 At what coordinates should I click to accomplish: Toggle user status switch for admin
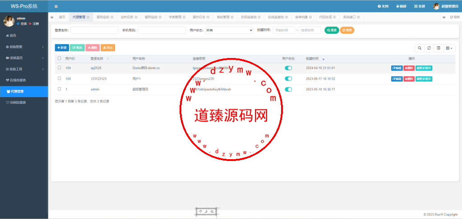click(288, 89)
